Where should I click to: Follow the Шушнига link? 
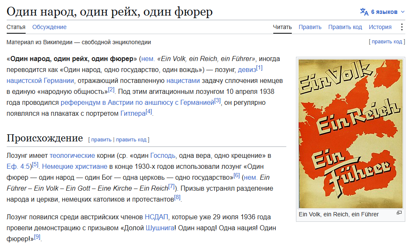click(x=160, y=228)
